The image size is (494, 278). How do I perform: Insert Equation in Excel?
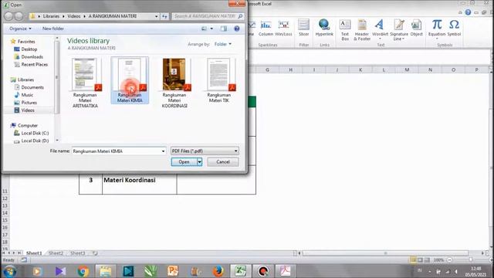point(437,29)
